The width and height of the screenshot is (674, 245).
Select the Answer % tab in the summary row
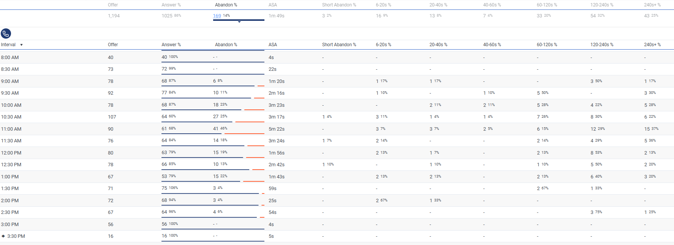[x=171, y=5]
